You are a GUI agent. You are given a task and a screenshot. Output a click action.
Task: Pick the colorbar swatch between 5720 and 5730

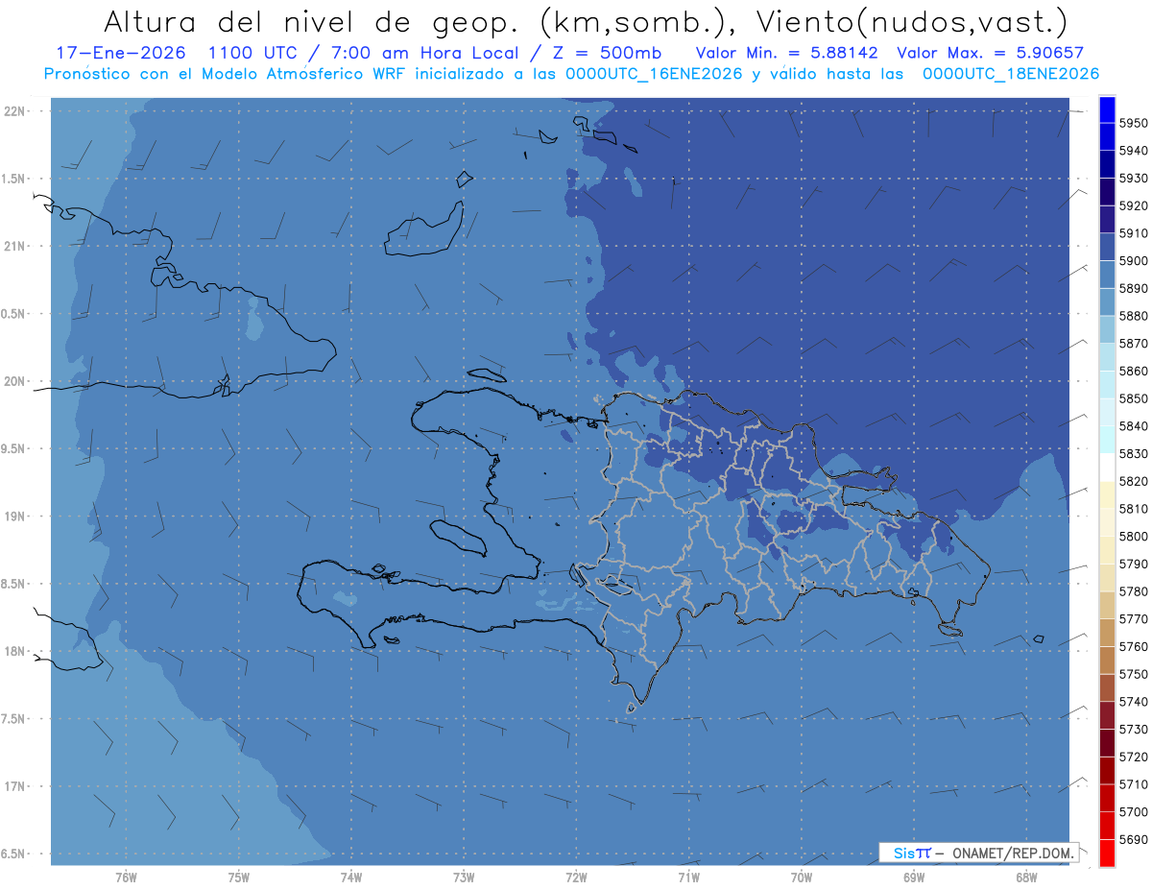coord(1107,743)
